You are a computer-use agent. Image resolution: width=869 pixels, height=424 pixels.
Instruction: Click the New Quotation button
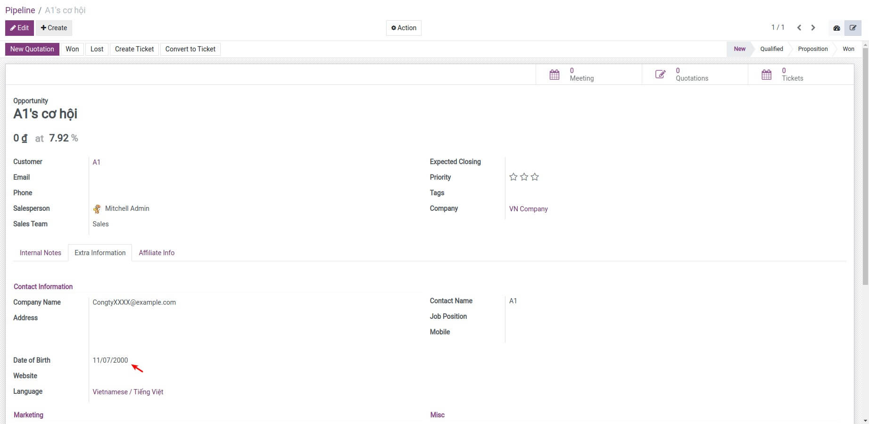pos(32,49)
